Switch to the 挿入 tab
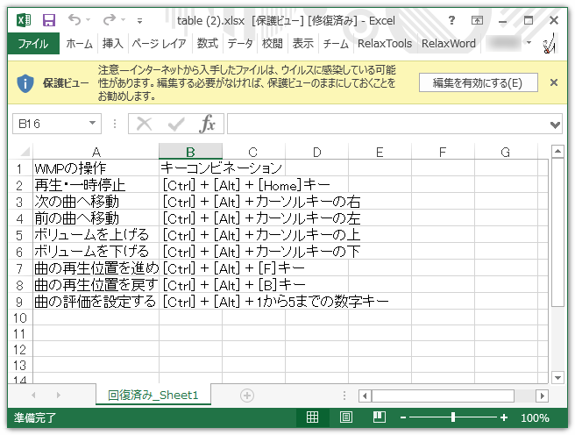 [112, 44]
